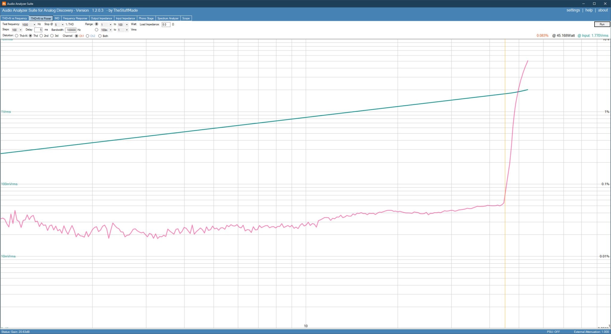Select Both channels radio button
Image resolution: width=611 pixels, height=334 pixels.
(x=100, y=36)
